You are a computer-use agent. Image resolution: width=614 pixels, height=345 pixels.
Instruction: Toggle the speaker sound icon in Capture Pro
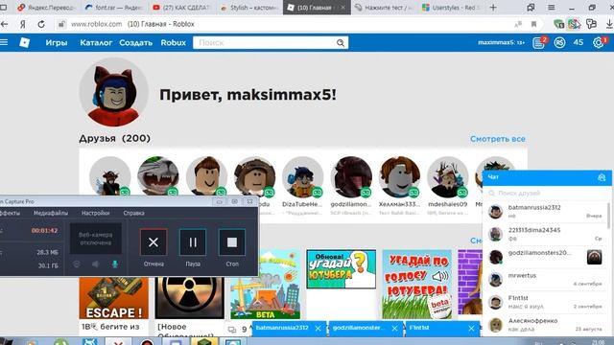coord(95,264)
